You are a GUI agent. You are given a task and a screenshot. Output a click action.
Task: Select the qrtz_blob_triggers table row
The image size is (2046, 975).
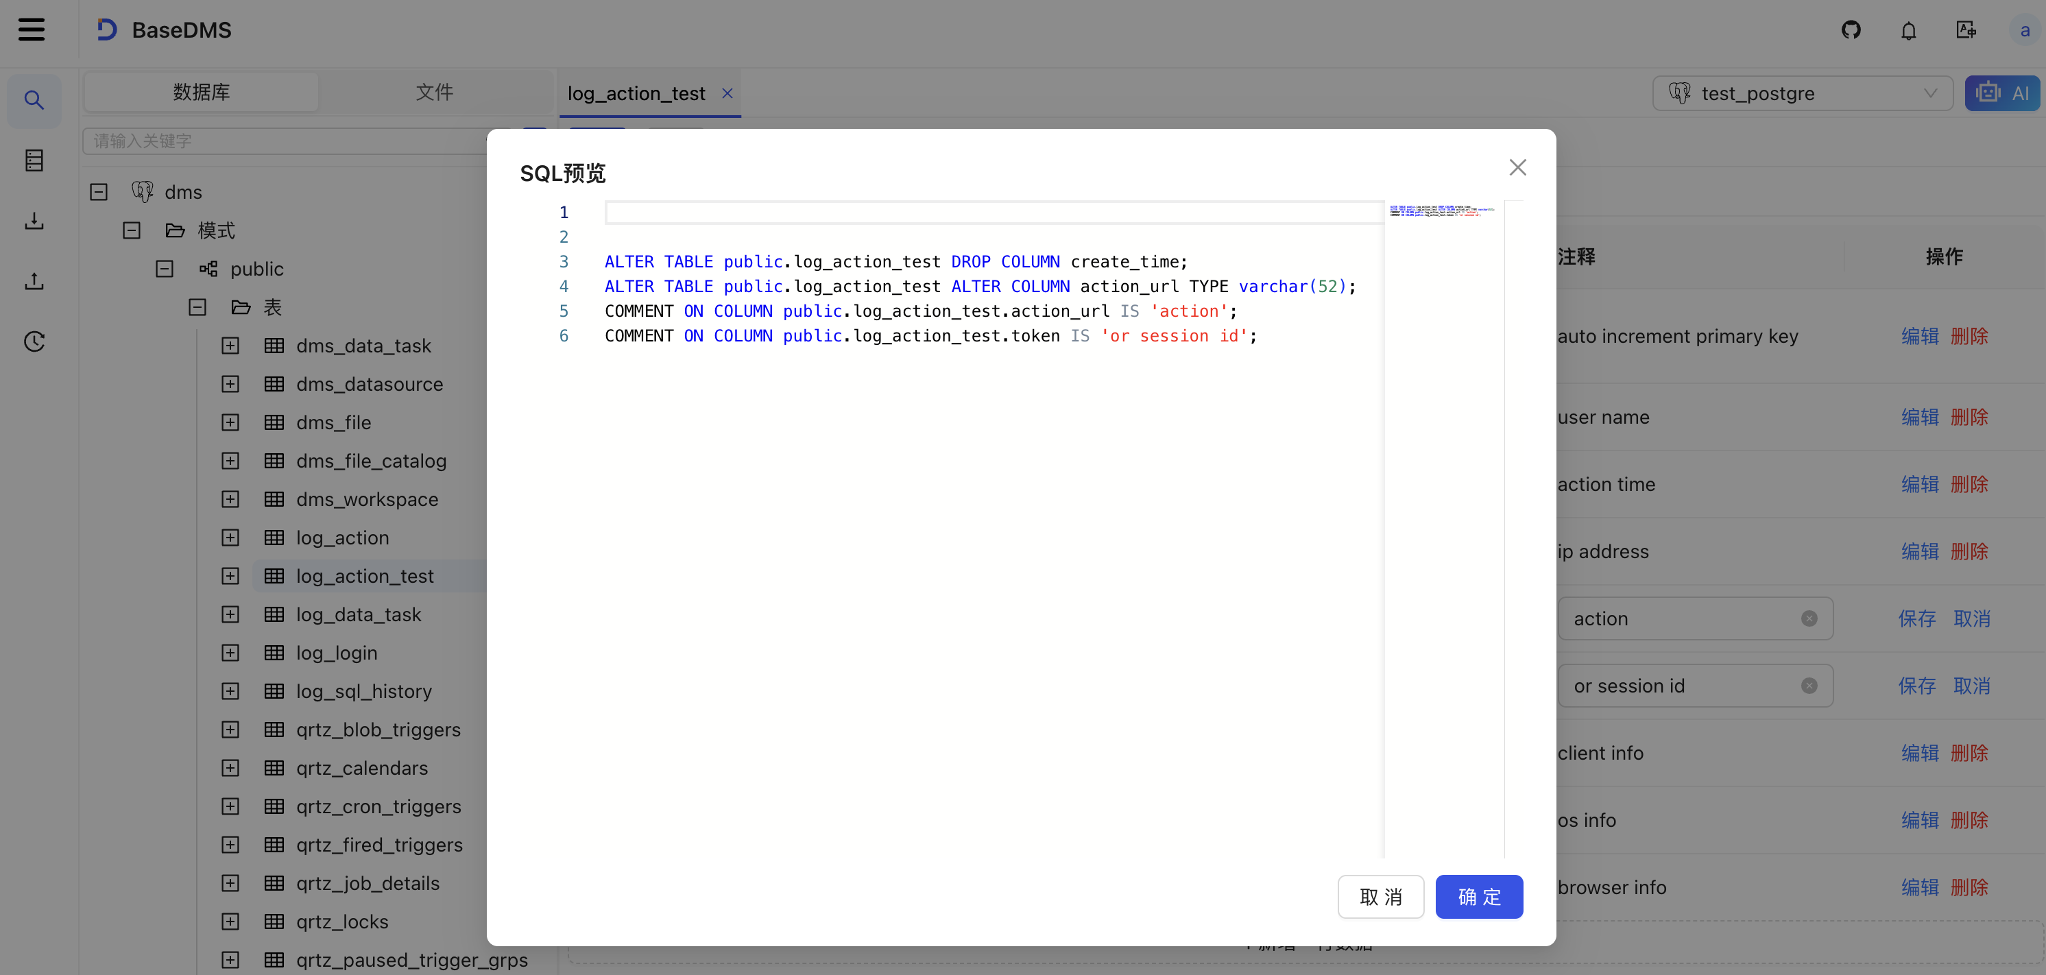pos(378,730)
